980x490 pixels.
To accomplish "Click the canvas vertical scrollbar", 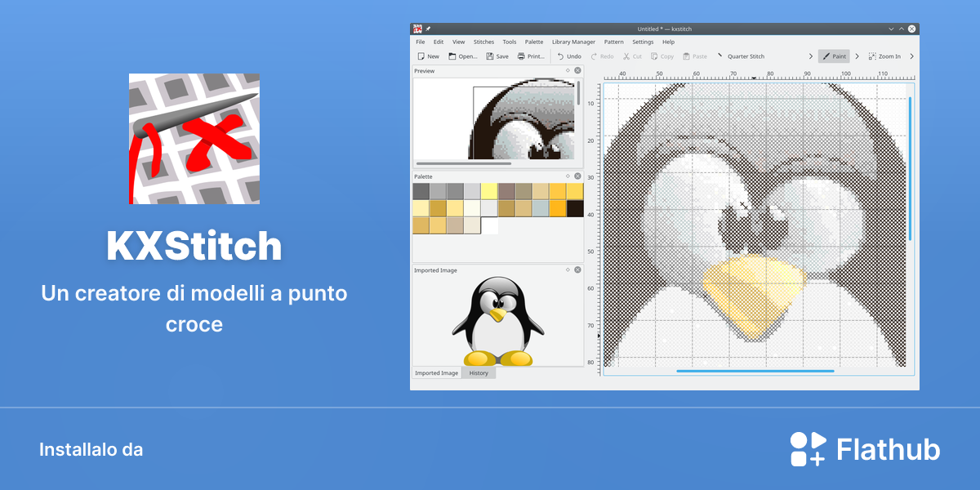I will (x=911, y=169).
